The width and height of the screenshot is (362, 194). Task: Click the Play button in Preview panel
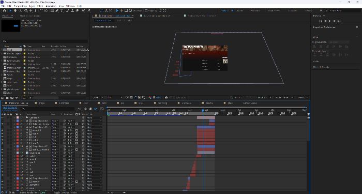330,21
